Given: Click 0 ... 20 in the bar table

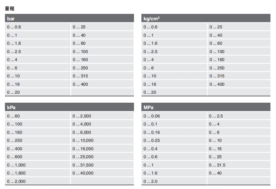Looking at the screenshot, I should (13, 92).
